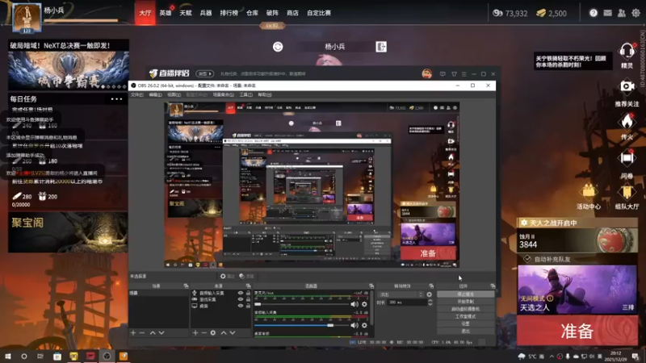Viewport: 646px width, 363px height.
Task: Toggle lock for 桌面 source
Action: tap(248, 306)
